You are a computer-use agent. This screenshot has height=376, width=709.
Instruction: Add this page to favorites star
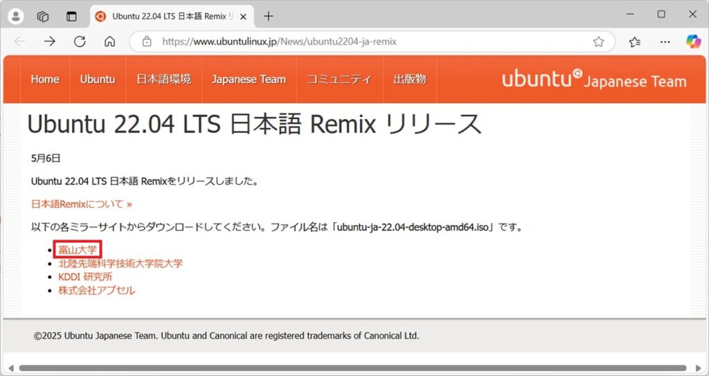[x=599, y=42]
